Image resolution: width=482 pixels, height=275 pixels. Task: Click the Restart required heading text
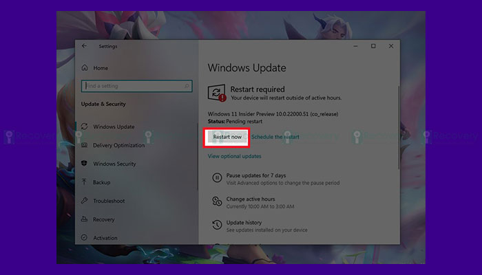pos(258,89)
